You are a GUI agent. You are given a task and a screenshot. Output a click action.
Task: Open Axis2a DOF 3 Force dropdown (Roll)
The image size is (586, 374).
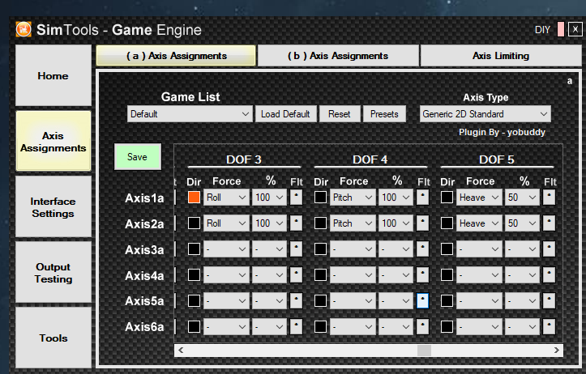[x=226, y=223]
